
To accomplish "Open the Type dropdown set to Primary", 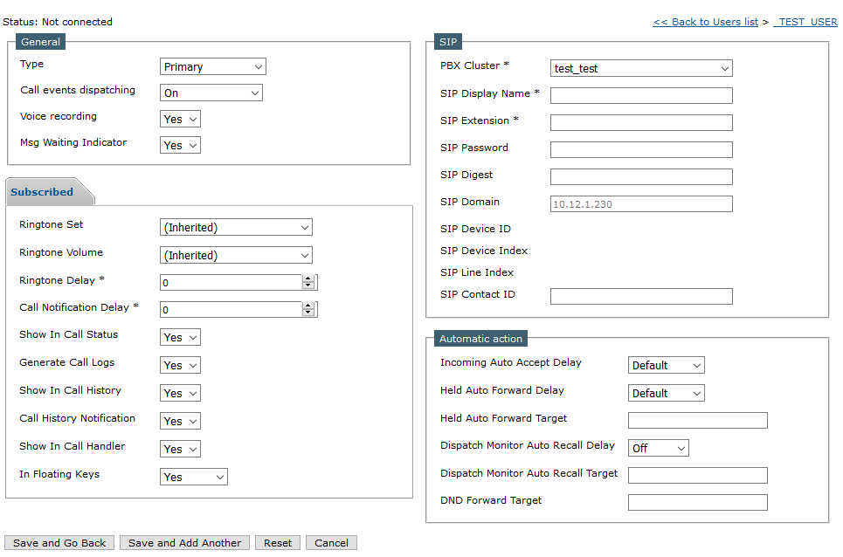I will coord(212,66).
